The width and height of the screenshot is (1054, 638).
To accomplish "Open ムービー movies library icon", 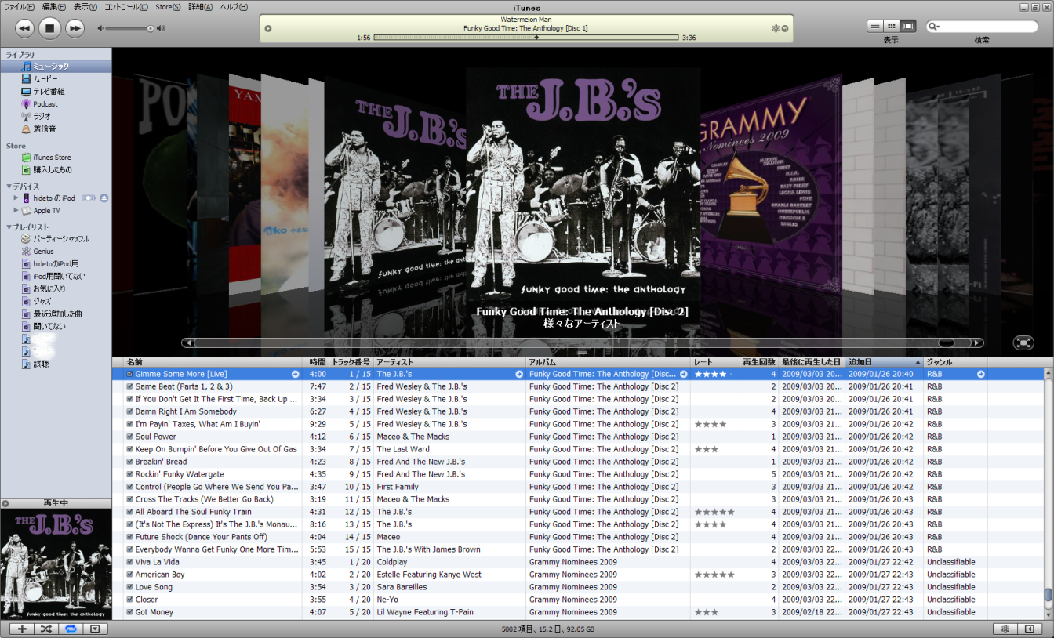I will click(x=27, y=79).
